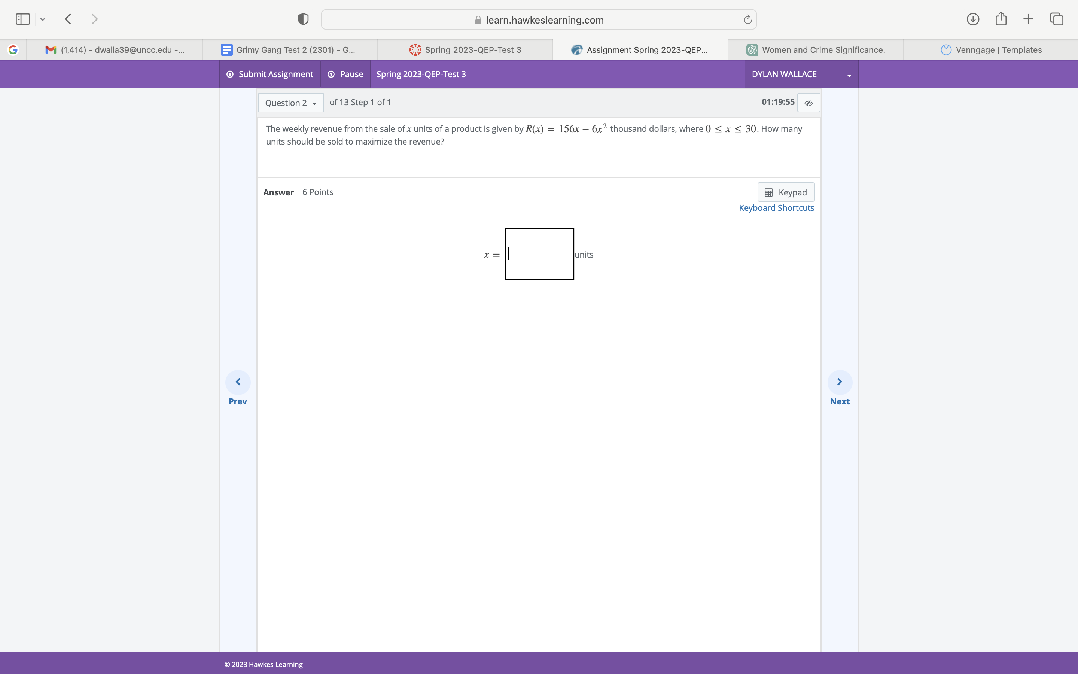The image size is (1078, 674).
Task: Toggle the Safari sidebar
Action: 22,19
